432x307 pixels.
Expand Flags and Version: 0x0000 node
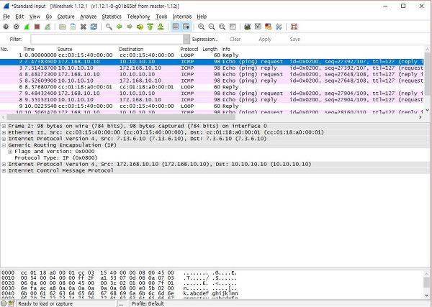click(x=10, y=151)
